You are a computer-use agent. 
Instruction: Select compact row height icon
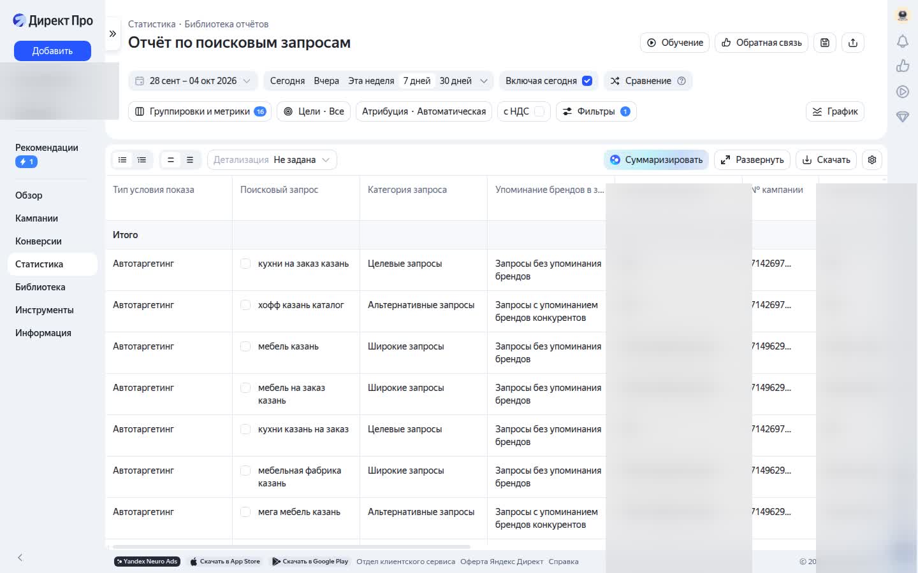(170, 160)
